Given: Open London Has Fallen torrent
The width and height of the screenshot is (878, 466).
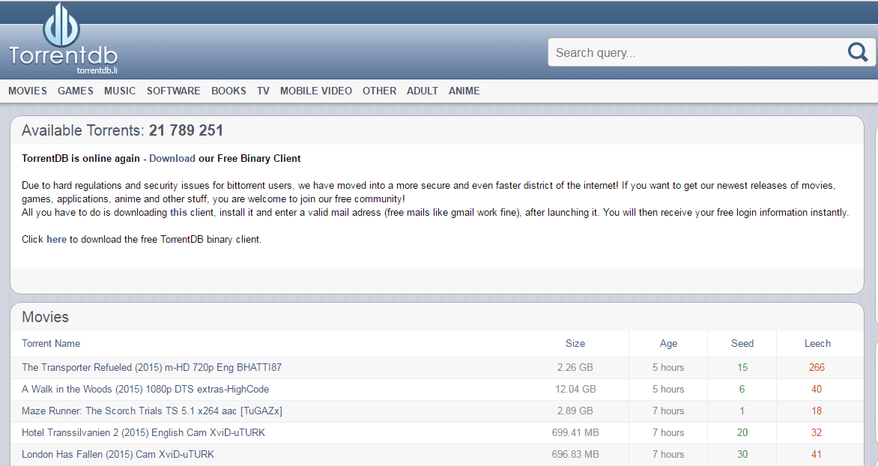Looking at the screenshot, I should tap(118, 454).
